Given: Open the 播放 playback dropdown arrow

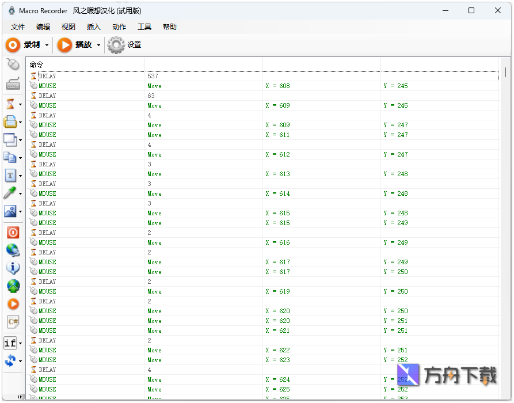Looking at the screenshot, I should [x=98, y=45].
